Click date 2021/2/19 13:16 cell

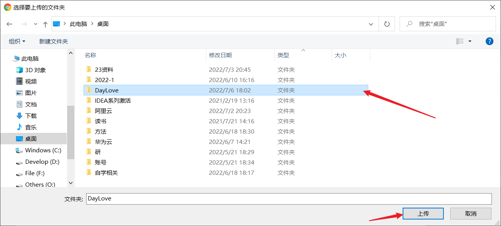231,101
